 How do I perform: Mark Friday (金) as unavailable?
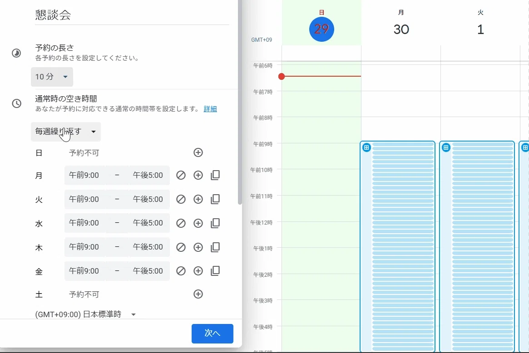[x=181, y=271]
